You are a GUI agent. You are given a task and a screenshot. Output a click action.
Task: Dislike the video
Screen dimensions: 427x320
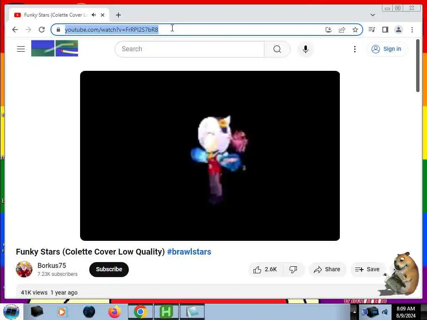(293, 270)
